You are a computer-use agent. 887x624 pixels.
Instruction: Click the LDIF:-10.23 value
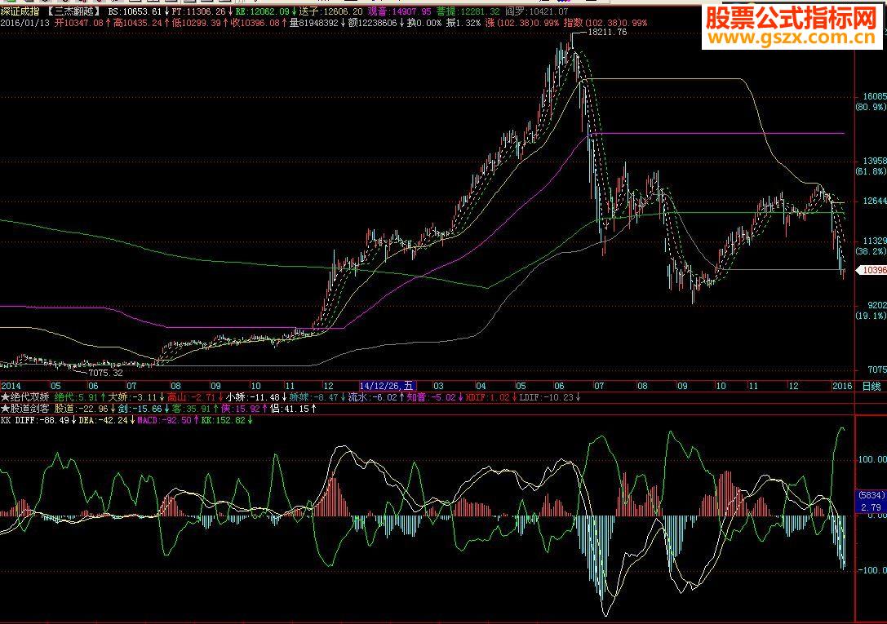click(546, 397)
